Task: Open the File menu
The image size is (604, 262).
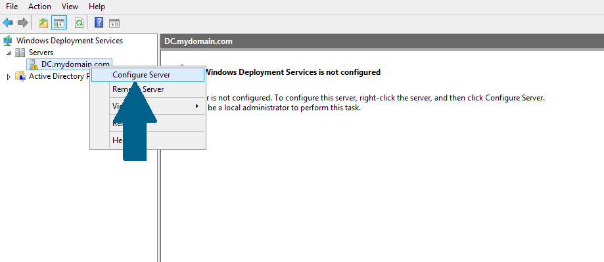Action: pos(12,7)
